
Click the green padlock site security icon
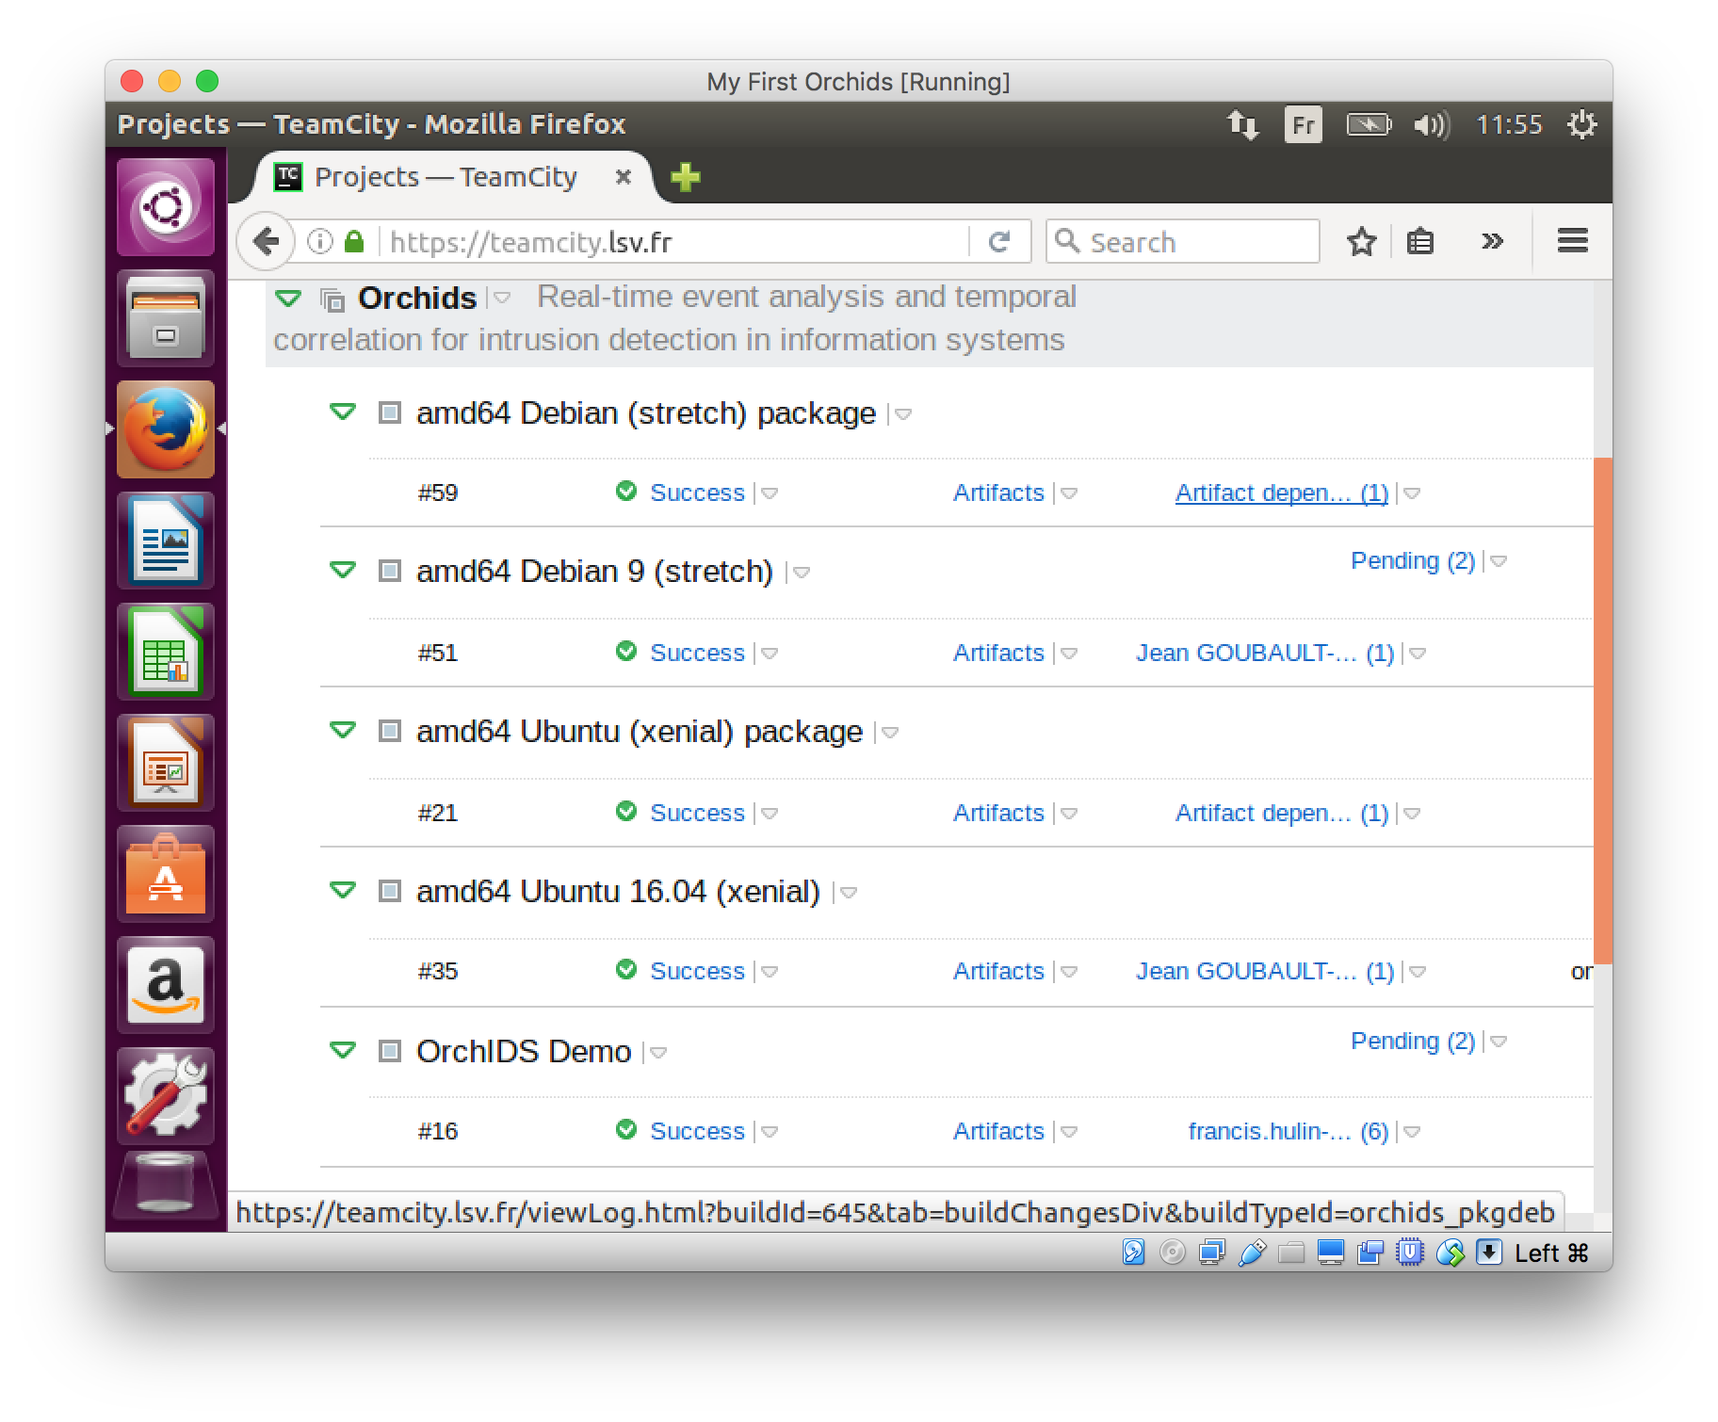[354, 242]
